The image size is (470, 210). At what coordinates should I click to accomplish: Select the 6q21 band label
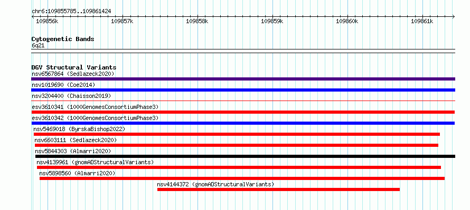point(38,45)
